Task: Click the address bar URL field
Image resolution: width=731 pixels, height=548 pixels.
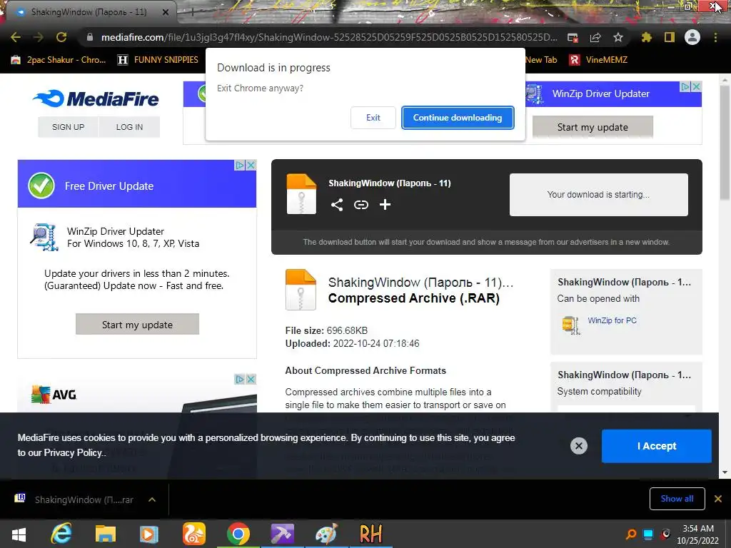Action: (328, 37)
